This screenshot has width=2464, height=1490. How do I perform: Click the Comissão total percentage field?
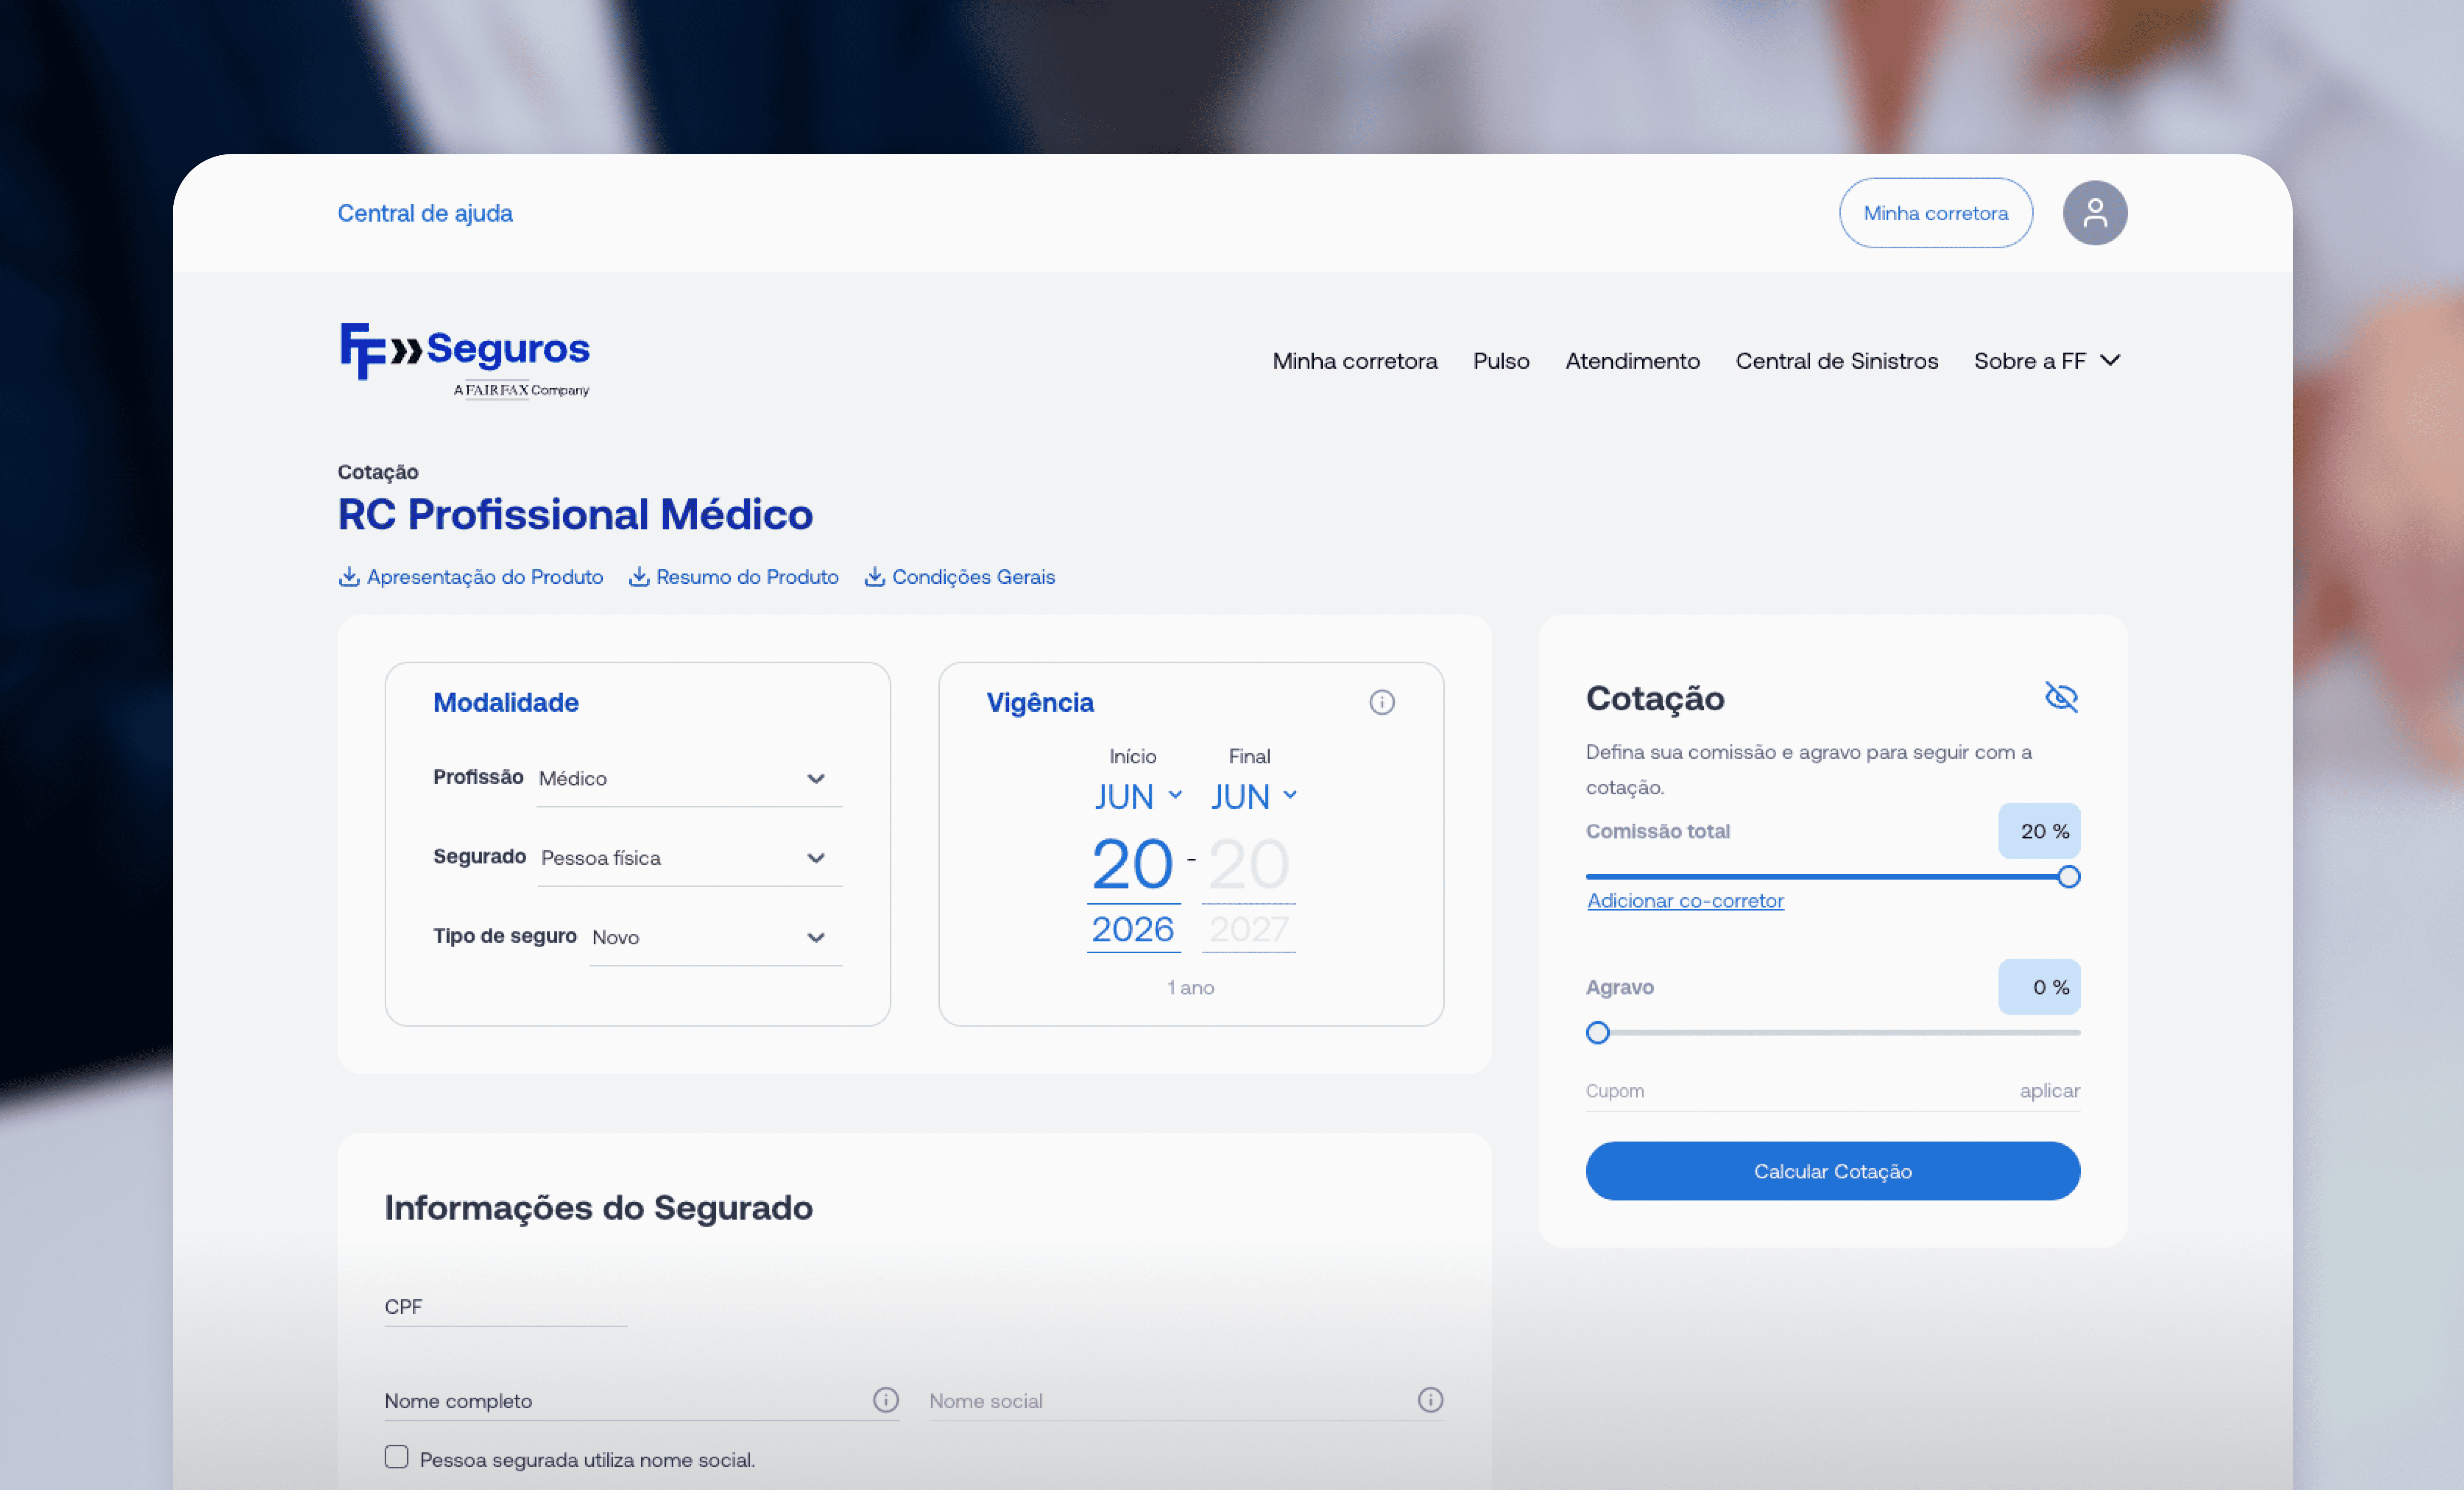click(x=2039, y=831)
